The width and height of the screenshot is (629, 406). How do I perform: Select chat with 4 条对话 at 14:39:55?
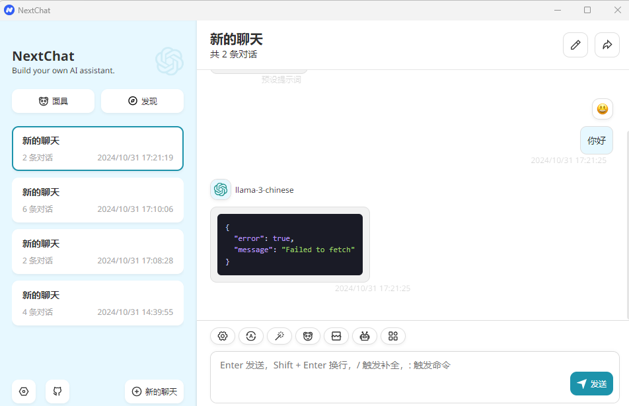click(98, 303)
